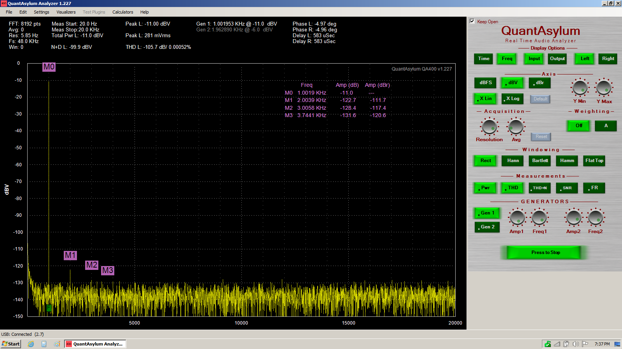
Task: Click the 'USB: Connected' status text
Action: [16, 334]
